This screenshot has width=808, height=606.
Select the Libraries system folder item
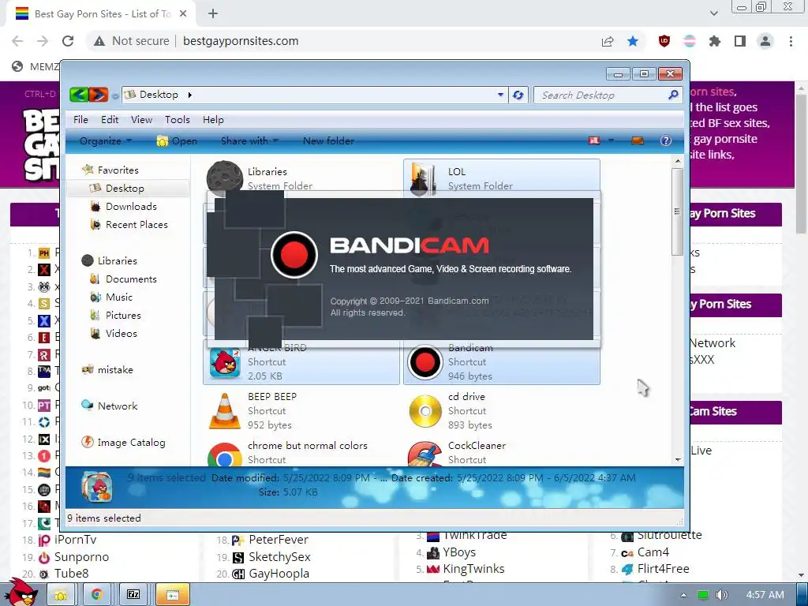(x=301, y=178)
